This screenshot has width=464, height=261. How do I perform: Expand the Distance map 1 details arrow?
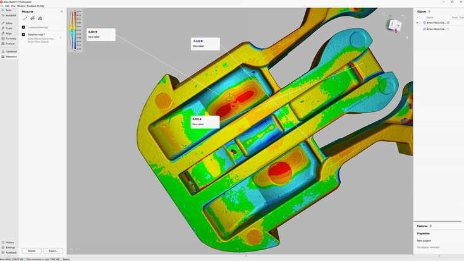pyautogui.click(x=60, y=38)
